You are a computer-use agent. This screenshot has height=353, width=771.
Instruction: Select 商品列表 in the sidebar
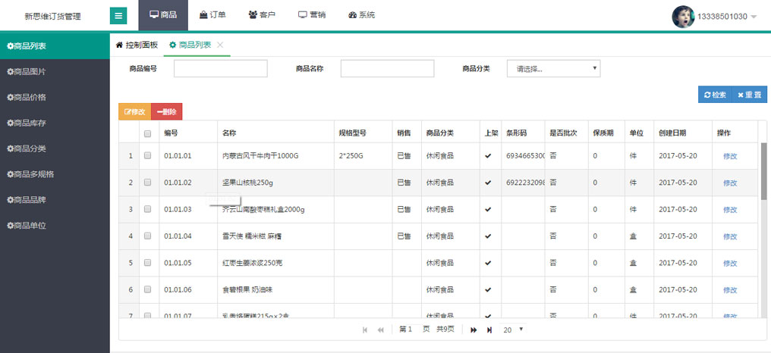(55, 46)
